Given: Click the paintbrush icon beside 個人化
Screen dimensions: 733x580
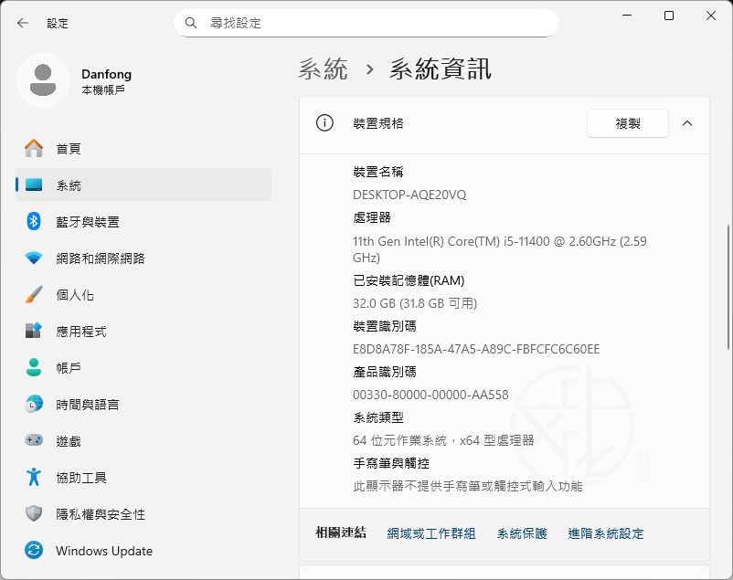Looking at the screenshot, I should (x=34, y=294).
